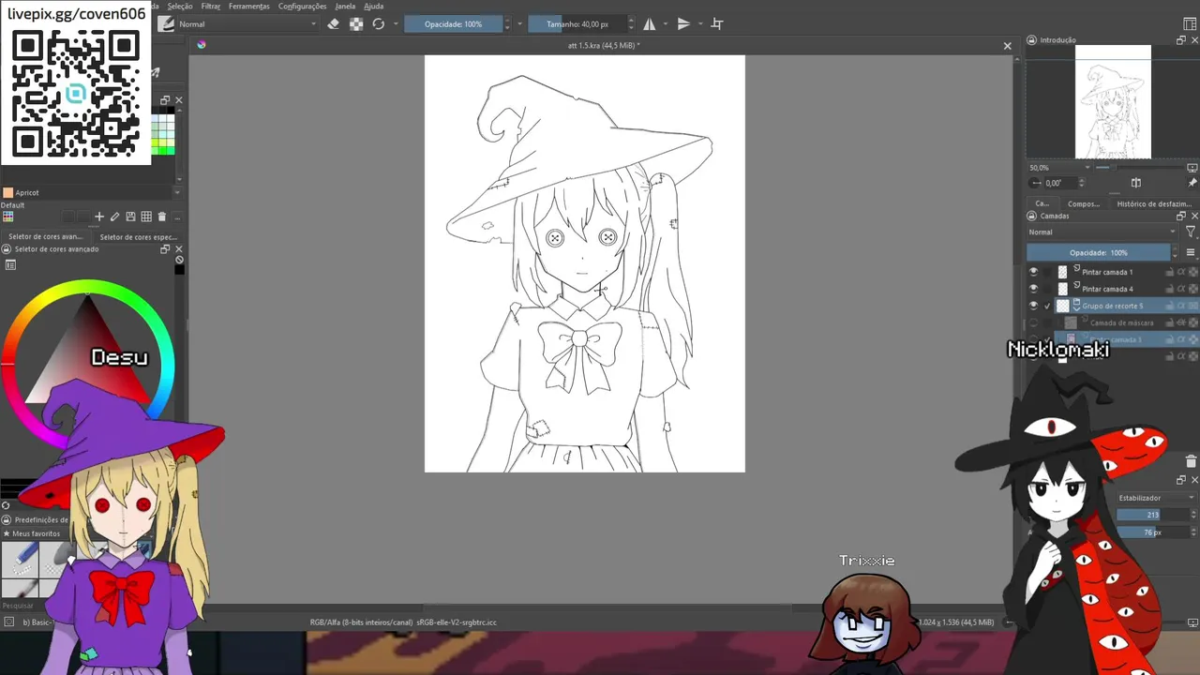Click horizontal mirror tool icon

(x=649, y=24)
